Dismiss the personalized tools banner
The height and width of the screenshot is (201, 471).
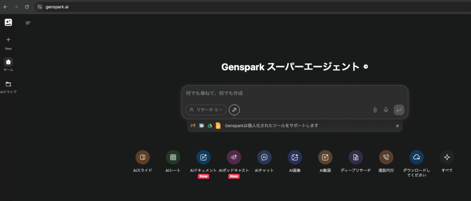click(397, 126)
